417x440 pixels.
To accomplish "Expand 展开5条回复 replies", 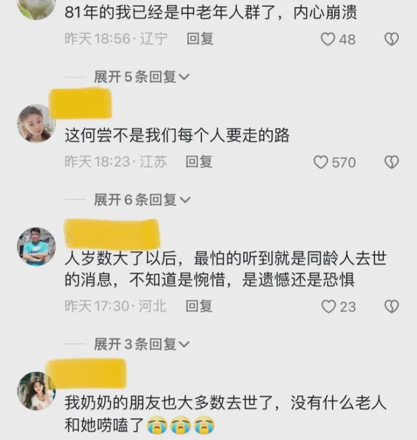I will point(142,76).
